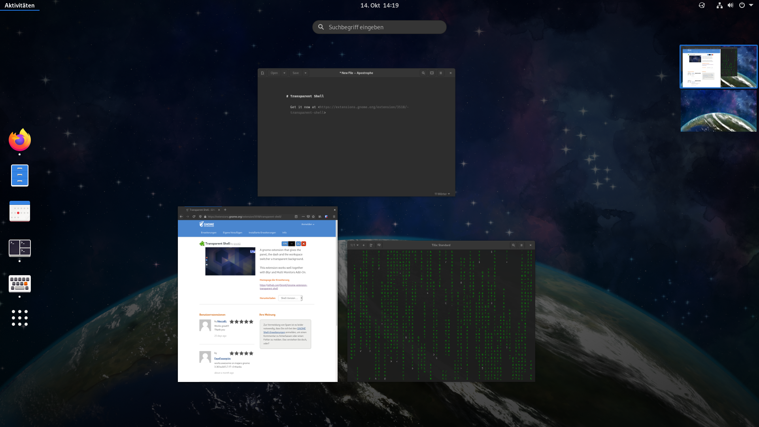Click extension settings wrench icon
The width and height of the screenshot is (759, 427).
(x=298, y=244)
